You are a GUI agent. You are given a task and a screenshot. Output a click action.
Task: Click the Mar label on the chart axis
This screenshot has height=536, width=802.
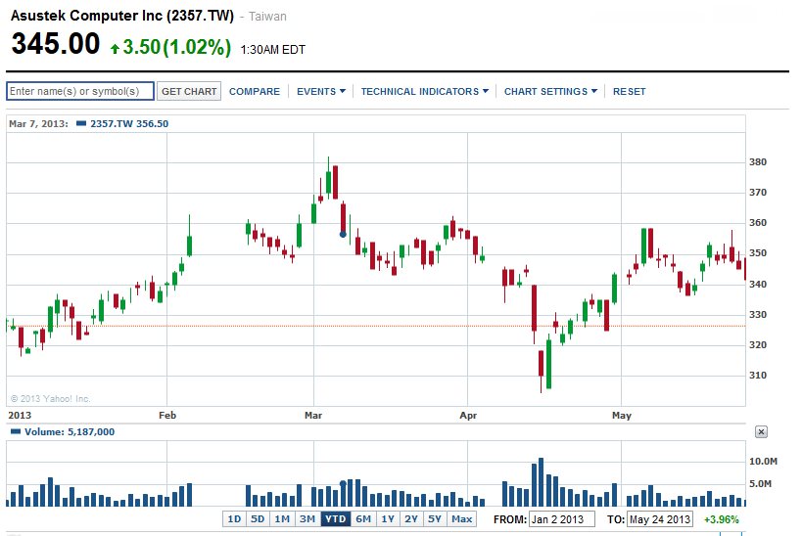pos(313,416)
